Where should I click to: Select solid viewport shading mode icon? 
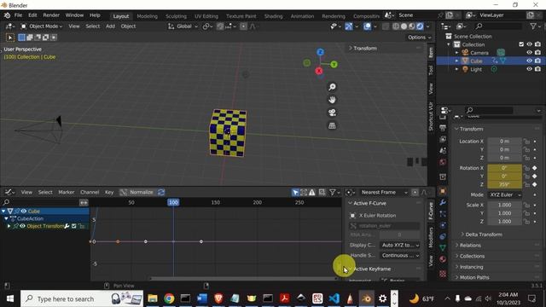(404, 26)
